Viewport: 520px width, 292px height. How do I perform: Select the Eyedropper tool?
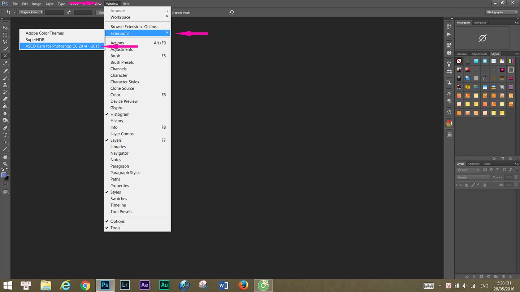(5, 63)
